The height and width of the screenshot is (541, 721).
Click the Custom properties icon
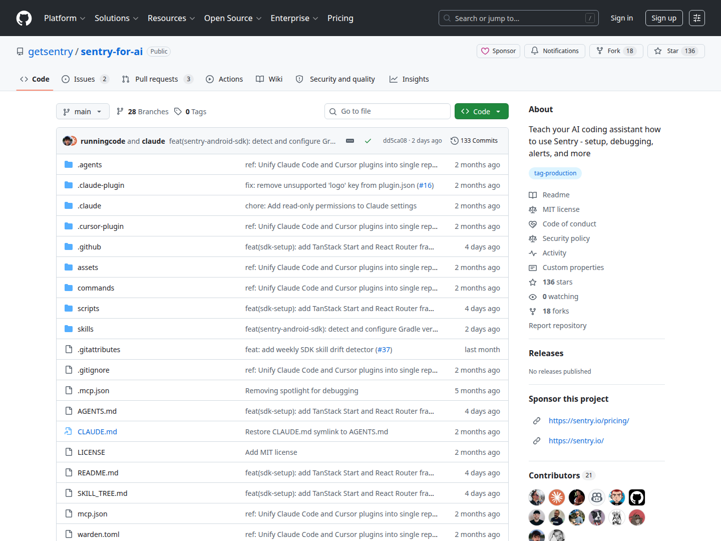533,267
